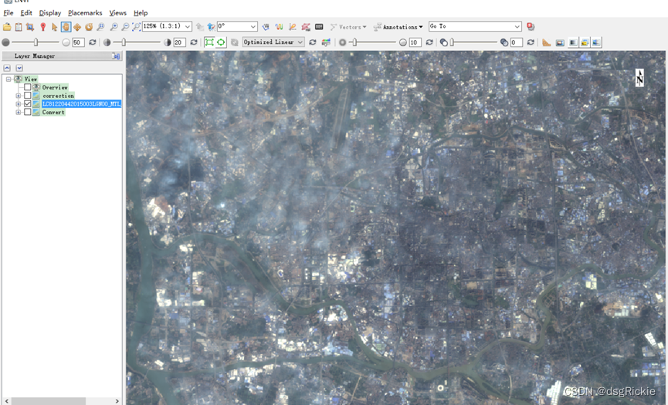Reset the stretch type refresh icon
Viewport: 668px width, 405px height.
(312, 42)
